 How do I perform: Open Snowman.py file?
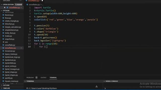click(10, 51)
